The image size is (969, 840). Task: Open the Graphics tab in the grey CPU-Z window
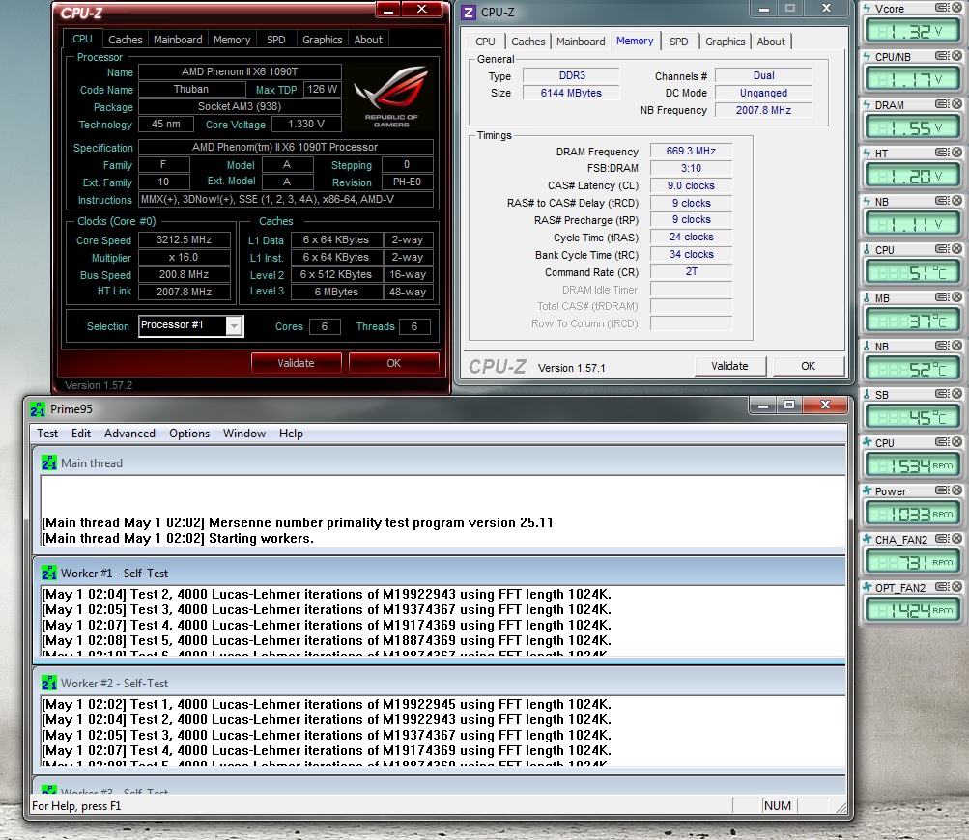click(726, 42)
